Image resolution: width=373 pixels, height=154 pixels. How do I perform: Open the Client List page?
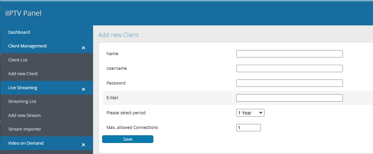(18, 60)
